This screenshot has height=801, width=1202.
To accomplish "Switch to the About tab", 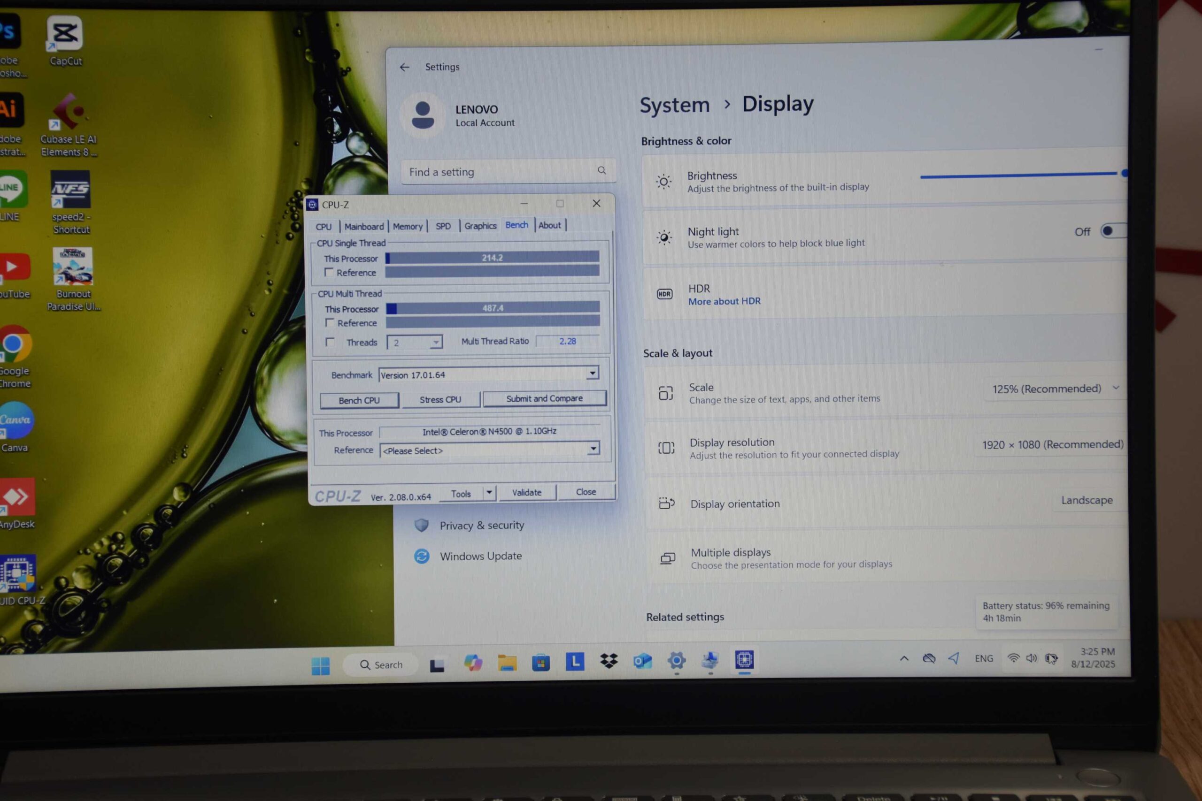I will tap(549, 225).
